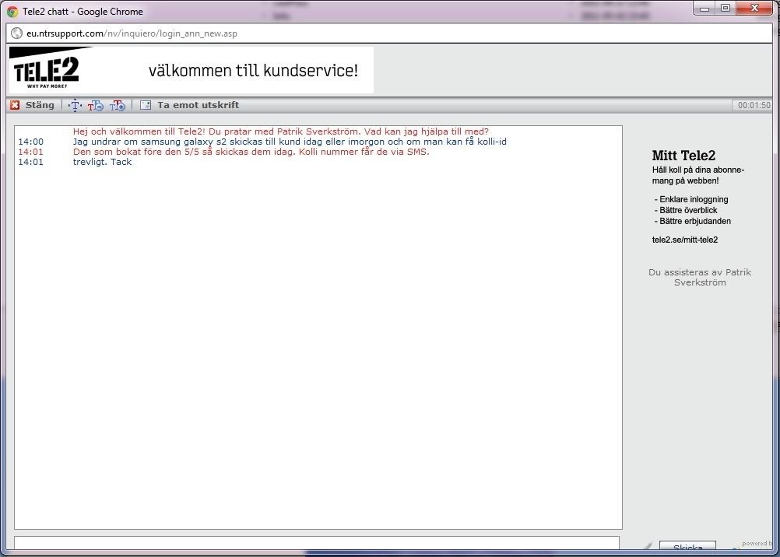Click the Skicka send button
780x557 pixels.
coord(687,546)
